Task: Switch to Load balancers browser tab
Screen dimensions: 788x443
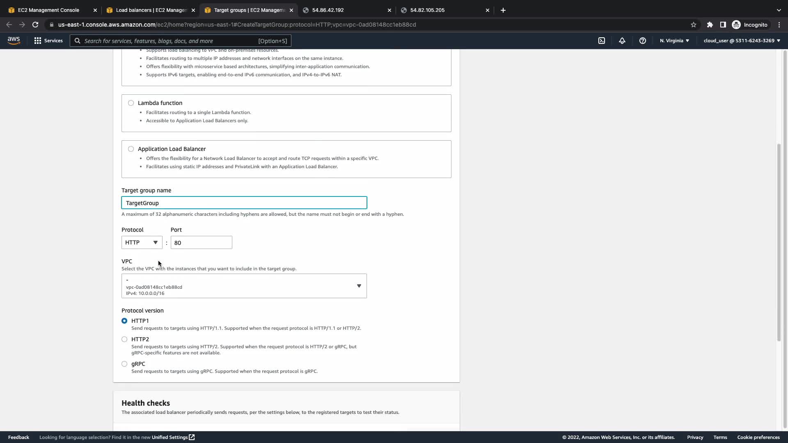Action: coord(151,10)
